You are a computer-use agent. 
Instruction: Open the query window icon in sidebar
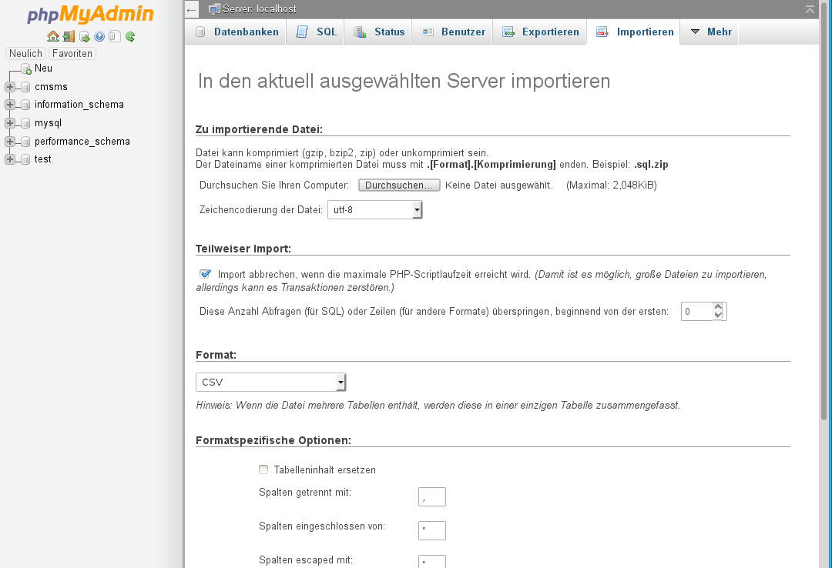click(84, 36)
